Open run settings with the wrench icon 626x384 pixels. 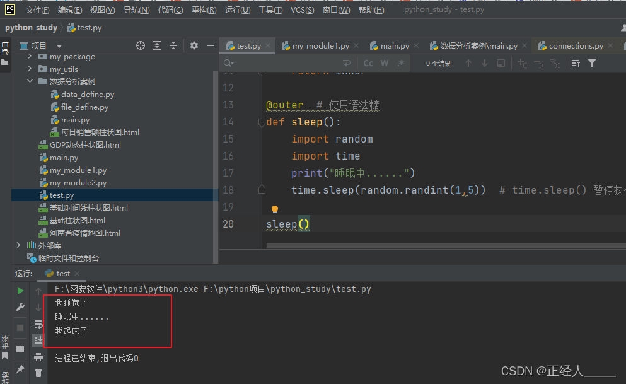click(20, 308)
